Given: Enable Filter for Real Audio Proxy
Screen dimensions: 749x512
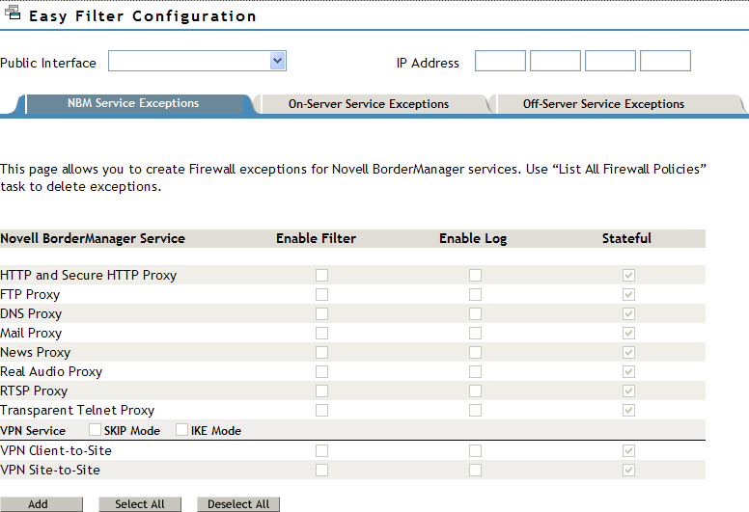Looking at the screenshot, I should 322,372.
